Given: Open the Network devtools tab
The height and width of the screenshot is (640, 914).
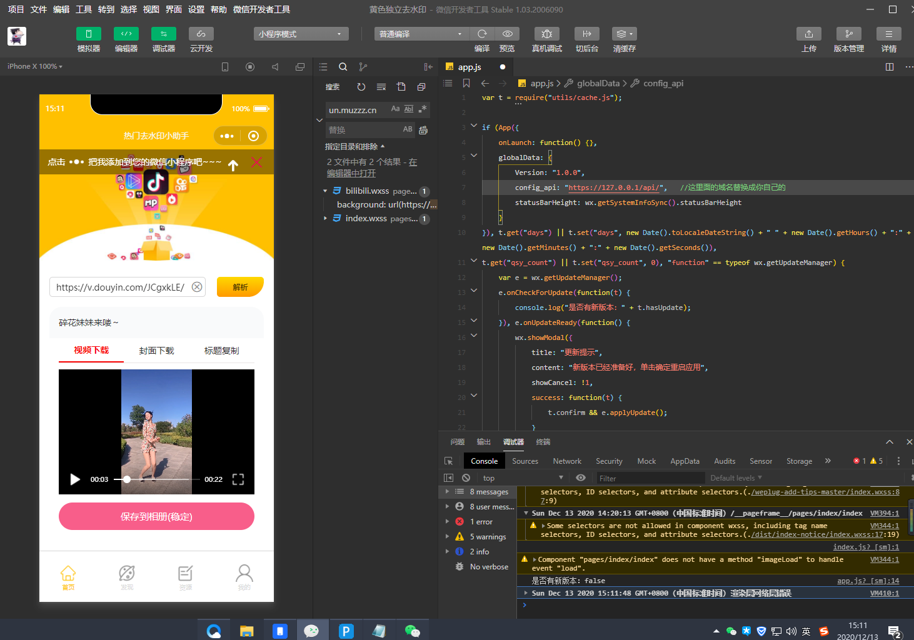Looking at the screenshot, I should point(567,461).
